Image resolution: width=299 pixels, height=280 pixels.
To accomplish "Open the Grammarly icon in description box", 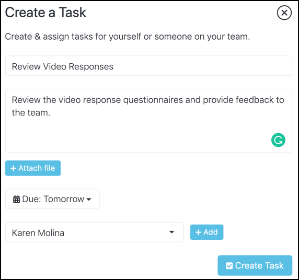I will click(278, 140).
